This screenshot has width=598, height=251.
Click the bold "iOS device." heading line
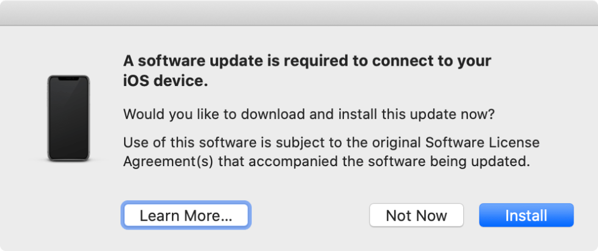coord(165,82)
